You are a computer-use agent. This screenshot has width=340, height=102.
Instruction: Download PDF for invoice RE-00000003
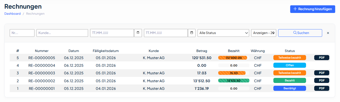322,73
